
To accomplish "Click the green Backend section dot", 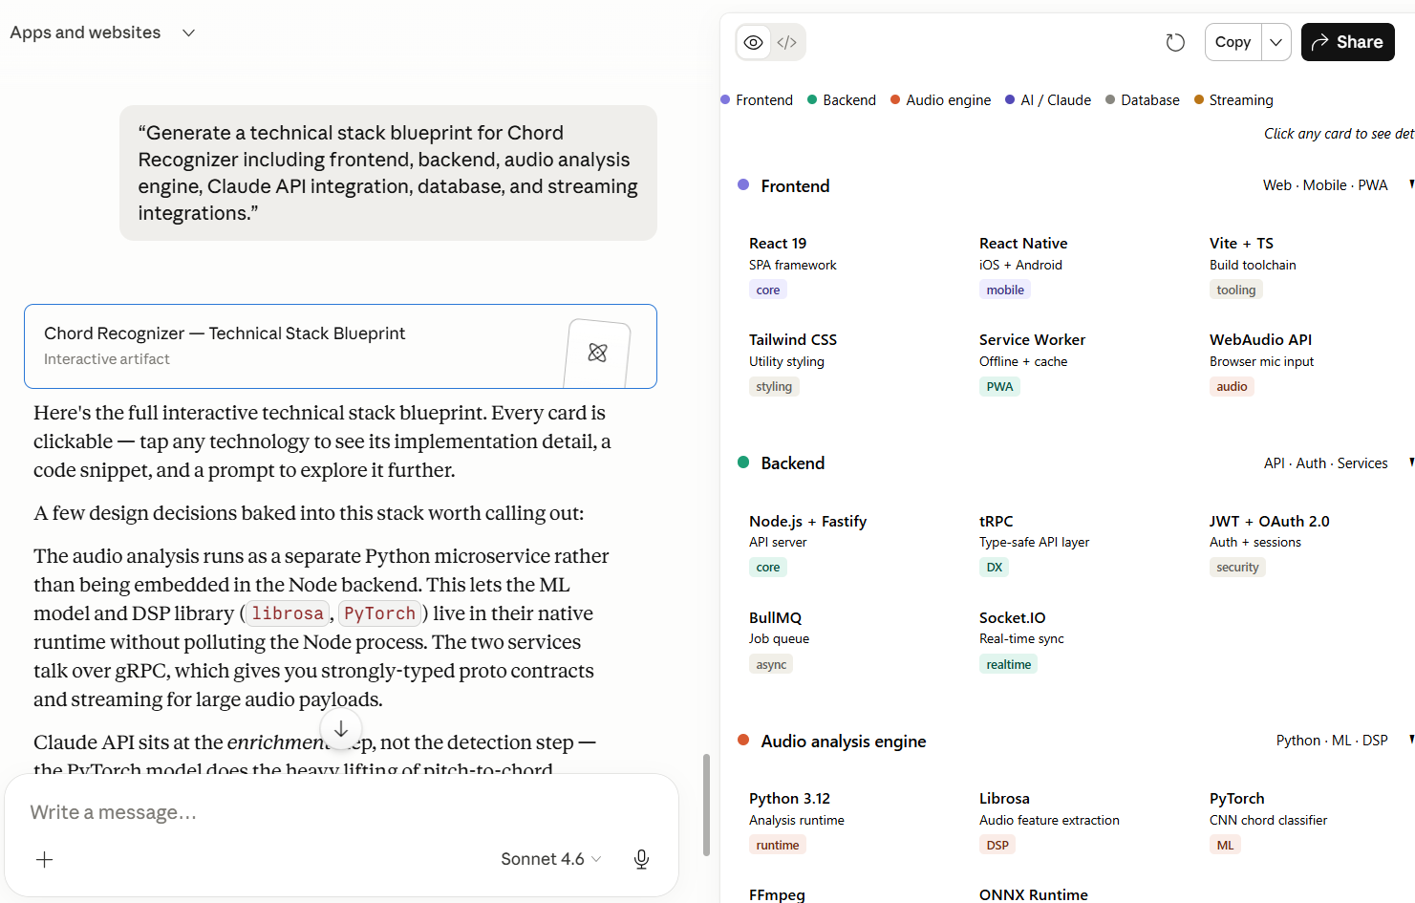I will click(743, 462).
